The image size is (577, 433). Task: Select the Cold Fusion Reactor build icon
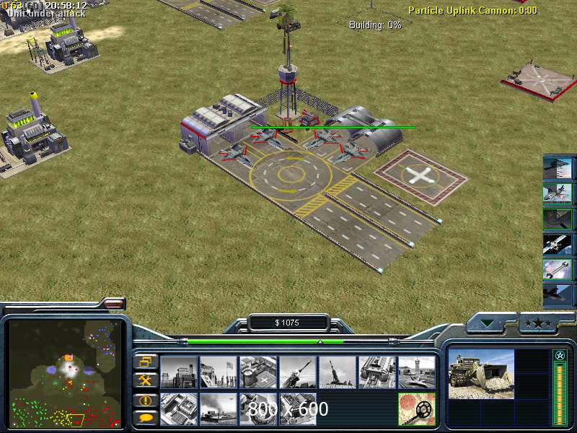pyautogui.click(x=178, y=372)
